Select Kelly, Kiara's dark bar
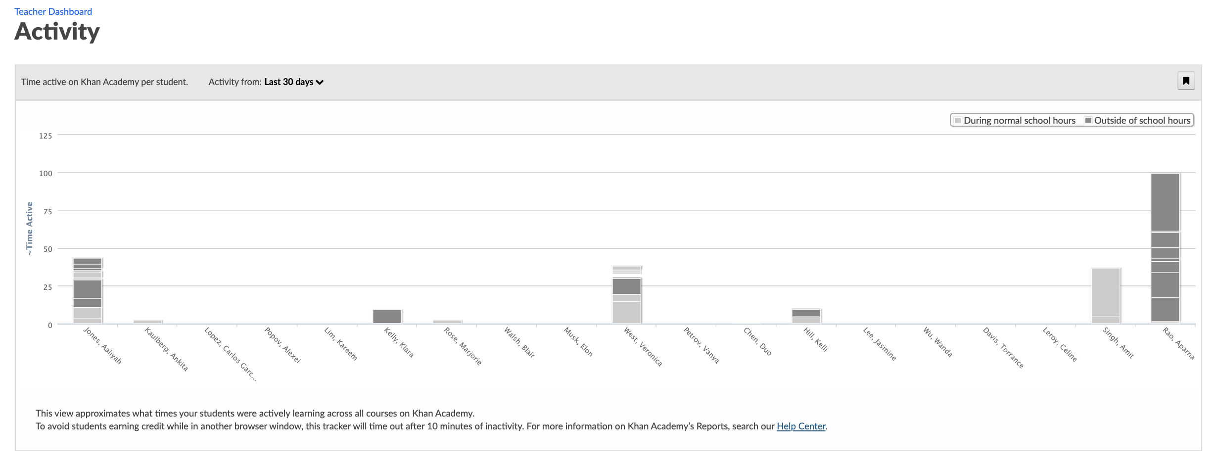This screenshot has width=1216, height=467. pyautogui.click(x=387, y=317)
